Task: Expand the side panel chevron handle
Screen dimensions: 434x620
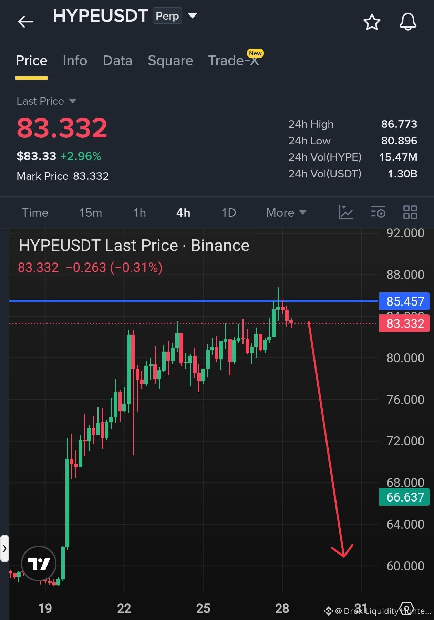Action: 4,548
